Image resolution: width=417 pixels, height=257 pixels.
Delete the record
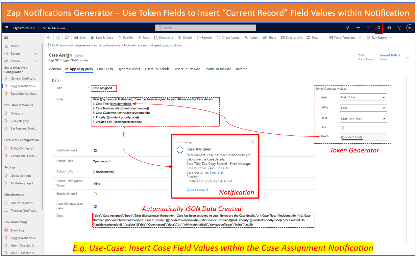(x=185, y=37)
